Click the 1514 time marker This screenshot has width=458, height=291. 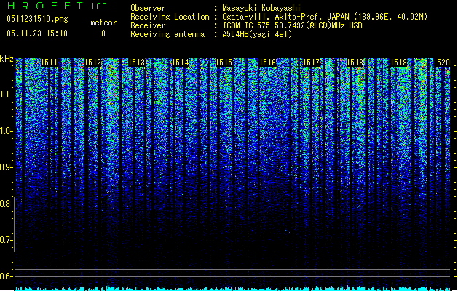(181, 63)
